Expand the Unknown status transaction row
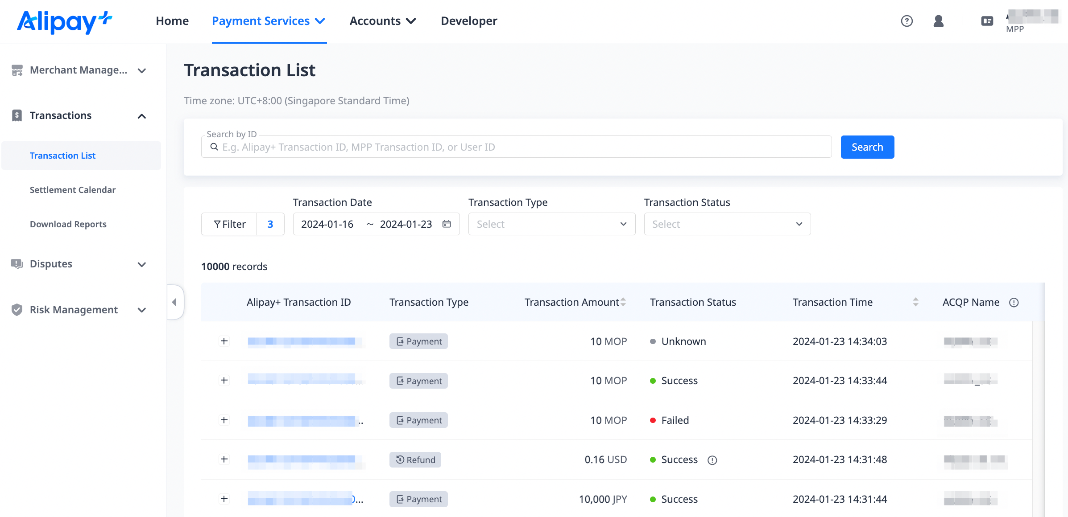 [224, 341]
